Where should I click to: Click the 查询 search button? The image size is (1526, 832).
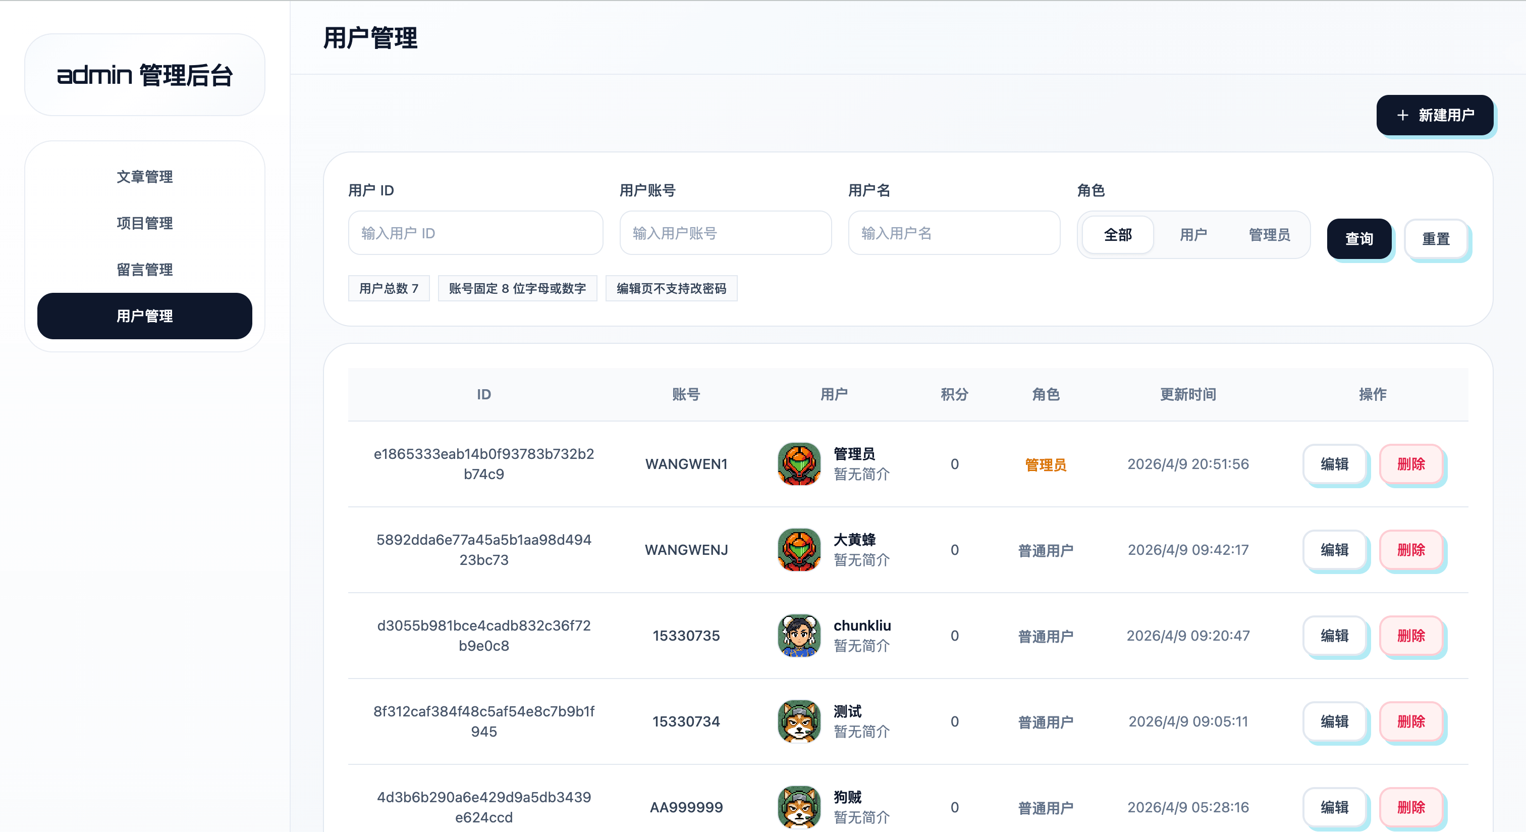coord(1359,238)
